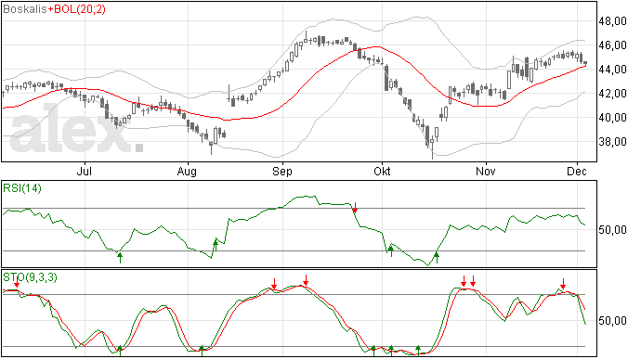Select the Okt month label on time axis
Screen dimensions: 641x359
point(382,171)
